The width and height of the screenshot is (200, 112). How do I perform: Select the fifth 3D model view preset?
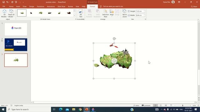59,13
